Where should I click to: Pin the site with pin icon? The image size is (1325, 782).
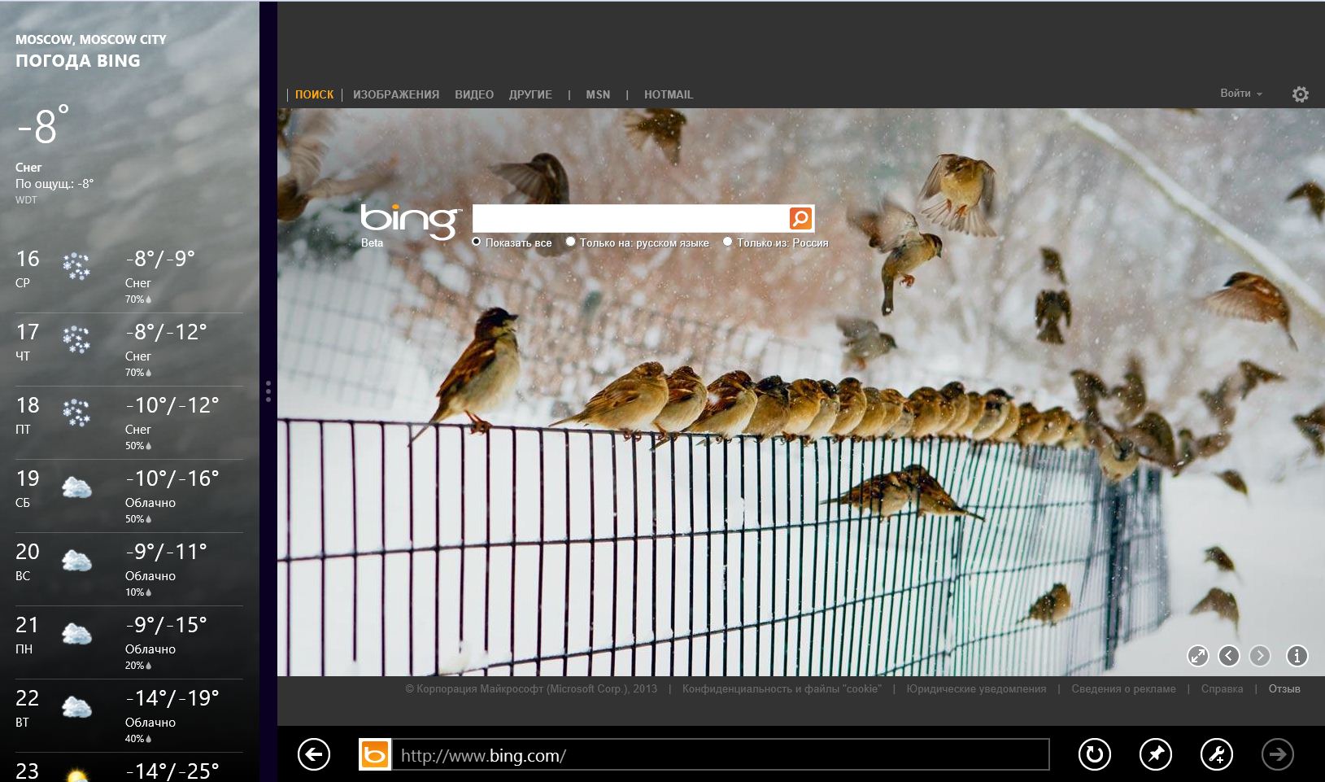click(x=1155, y=754)
